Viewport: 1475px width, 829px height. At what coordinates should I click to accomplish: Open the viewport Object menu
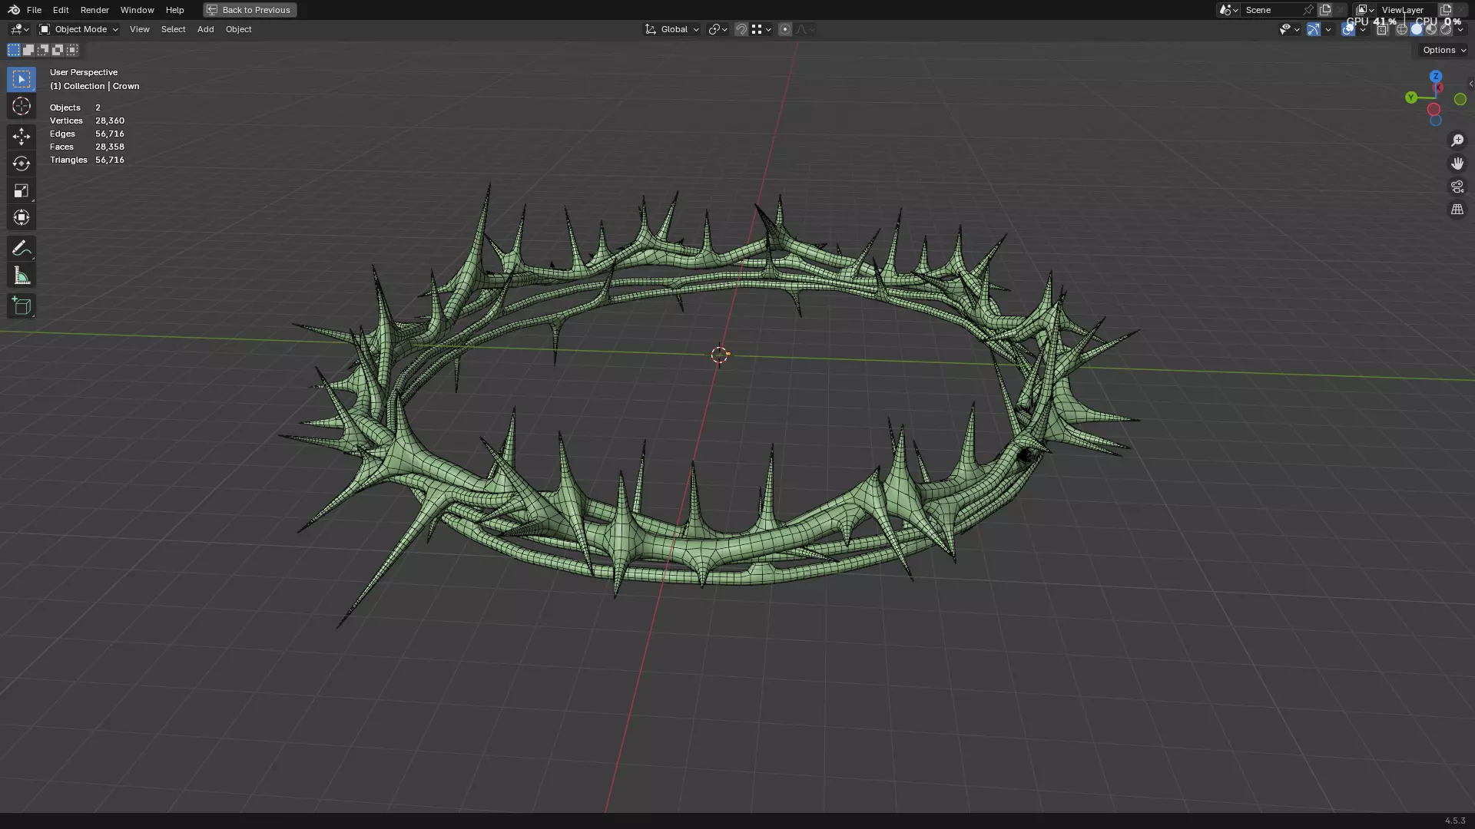238,29
